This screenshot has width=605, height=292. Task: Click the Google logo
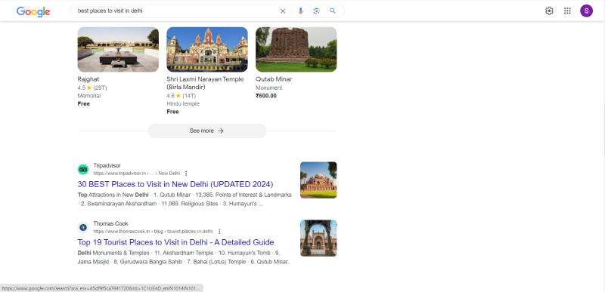tap(33, 11)
